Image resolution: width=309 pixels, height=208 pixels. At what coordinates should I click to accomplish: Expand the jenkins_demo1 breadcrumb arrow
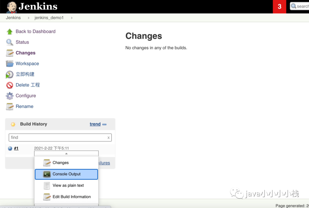[x=72, y=18]
